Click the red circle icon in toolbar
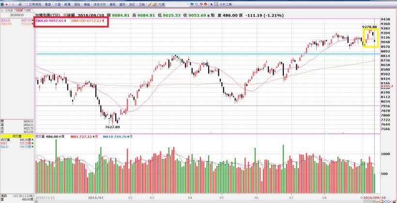The width and height of the screenshot is (397, 203). click(x=206, y=4)
